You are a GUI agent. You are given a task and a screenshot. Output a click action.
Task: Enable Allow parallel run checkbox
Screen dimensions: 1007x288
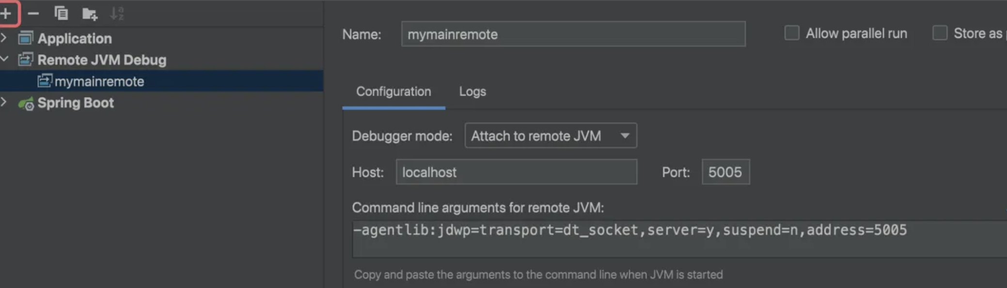pos(791,33)
